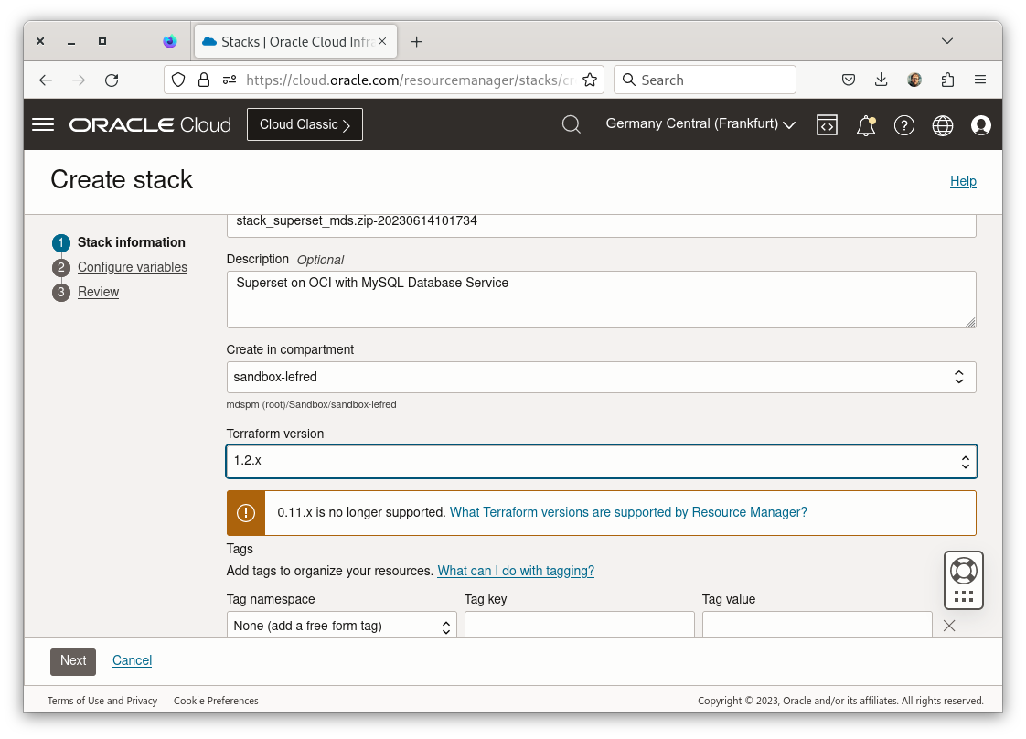Viewport: 1026px width, 739px height.
Task: Open the Cloud Classic switcher
Action: (305, 124)
